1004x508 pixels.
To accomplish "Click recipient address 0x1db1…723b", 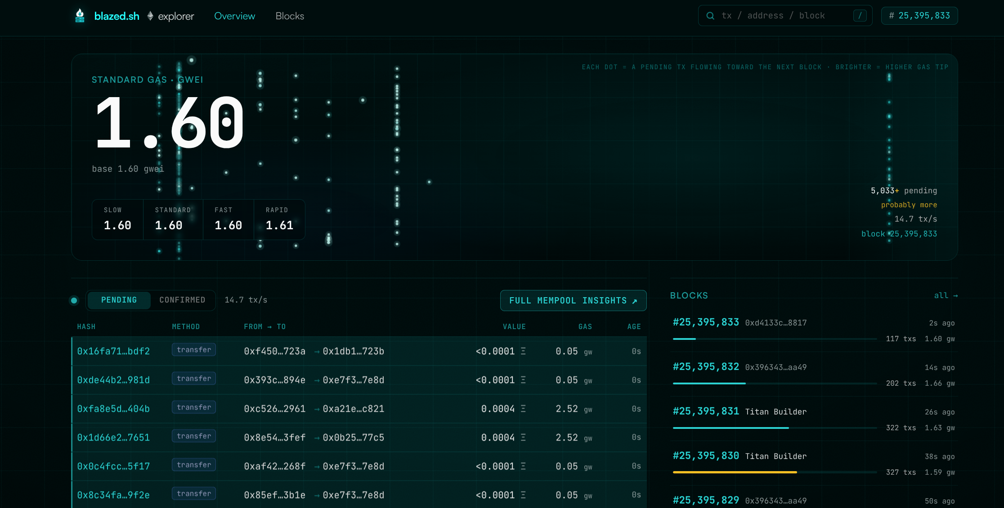I will pos(354,351).
